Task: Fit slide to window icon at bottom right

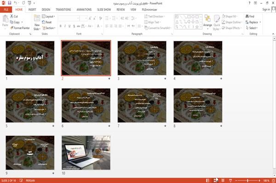Action: point(273,180)
